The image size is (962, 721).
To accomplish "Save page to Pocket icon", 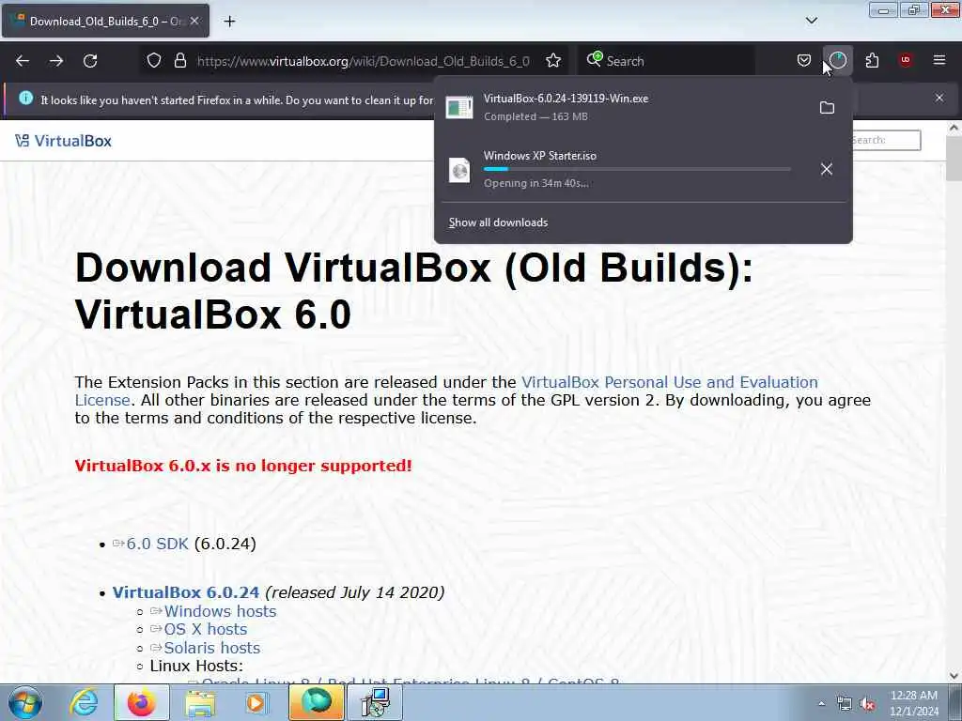I will (804, 60).
